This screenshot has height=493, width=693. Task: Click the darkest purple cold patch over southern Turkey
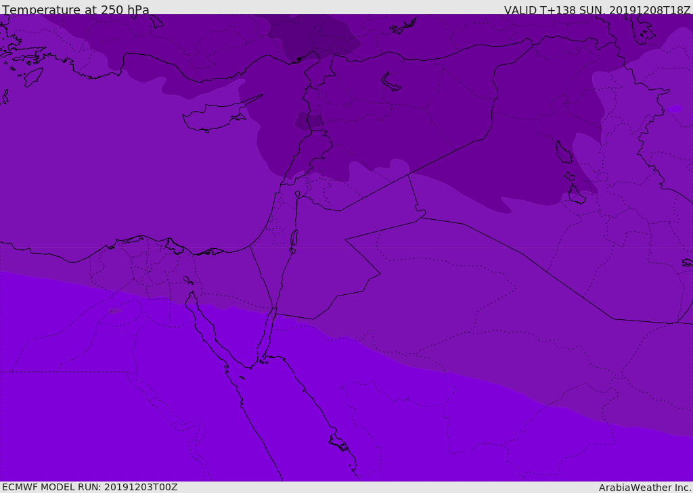tap(313, 38)
